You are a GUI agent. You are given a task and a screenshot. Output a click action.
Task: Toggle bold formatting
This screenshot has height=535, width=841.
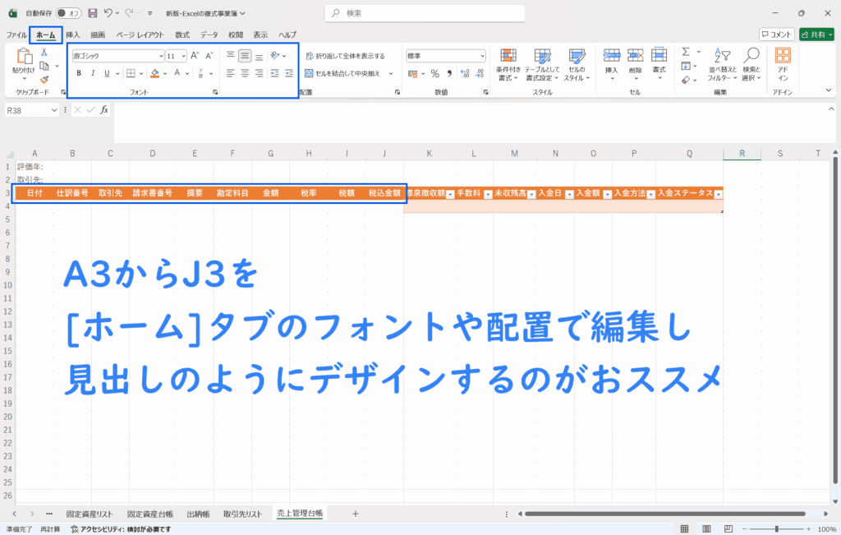[79, 73]
